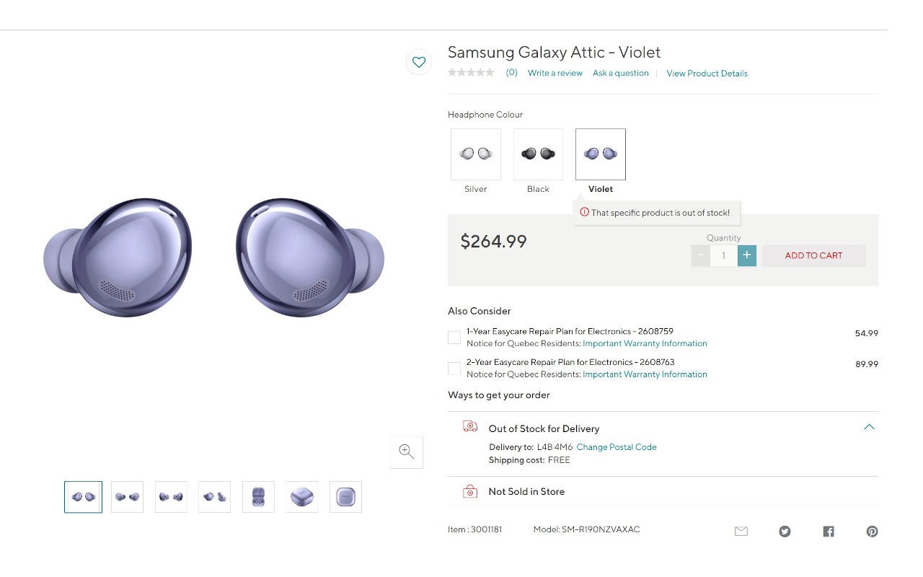This screenshot has width=923, height=577.
Task: Open the Write a review link
Action: 555,73
